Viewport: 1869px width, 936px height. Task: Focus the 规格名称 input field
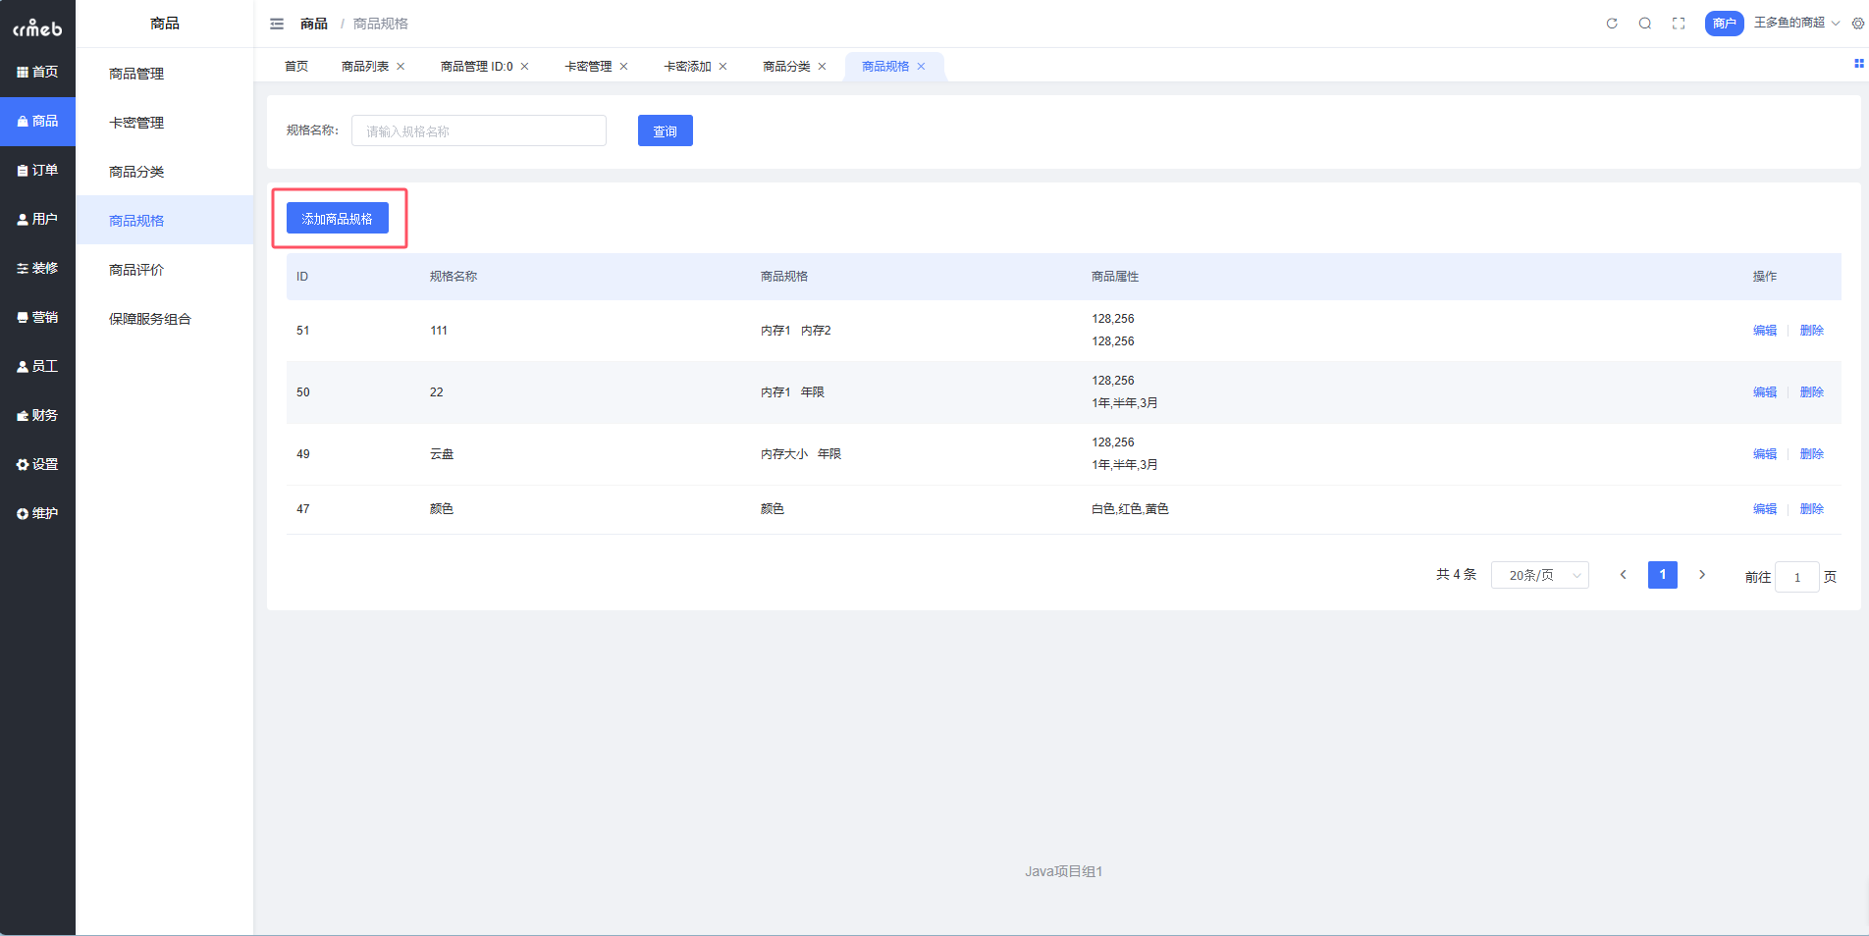pyautogui.click(x=478, y=131)
